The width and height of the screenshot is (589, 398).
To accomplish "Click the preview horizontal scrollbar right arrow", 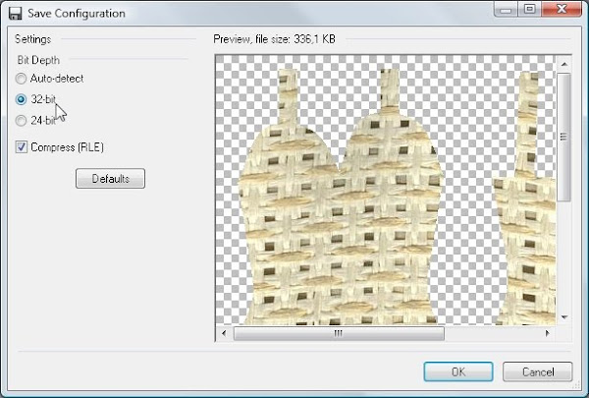I will click(547, 333).
